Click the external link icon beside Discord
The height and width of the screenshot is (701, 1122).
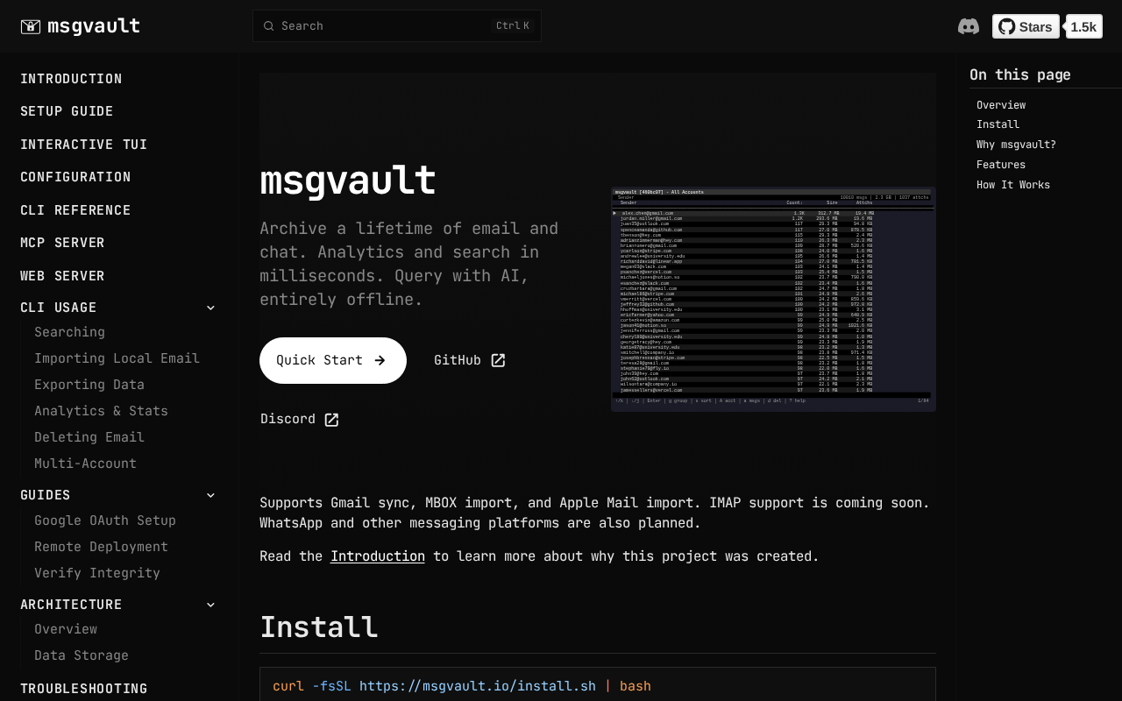click(331, 420)
